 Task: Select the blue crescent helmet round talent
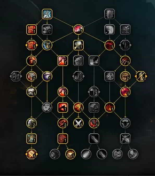[x=47, y=45]
